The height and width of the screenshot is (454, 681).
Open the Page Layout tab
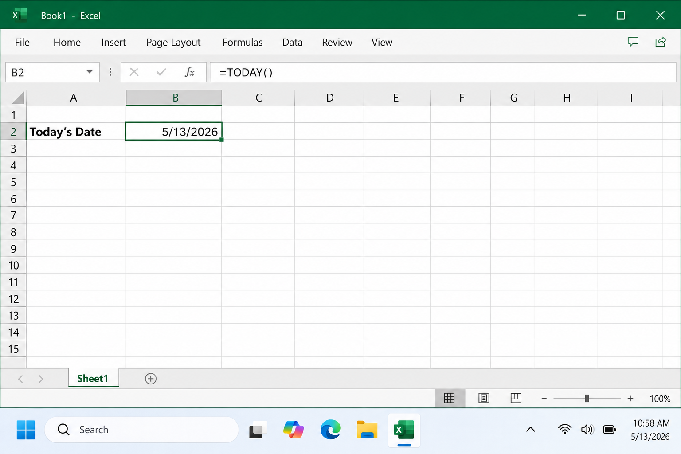click(173, 43)
